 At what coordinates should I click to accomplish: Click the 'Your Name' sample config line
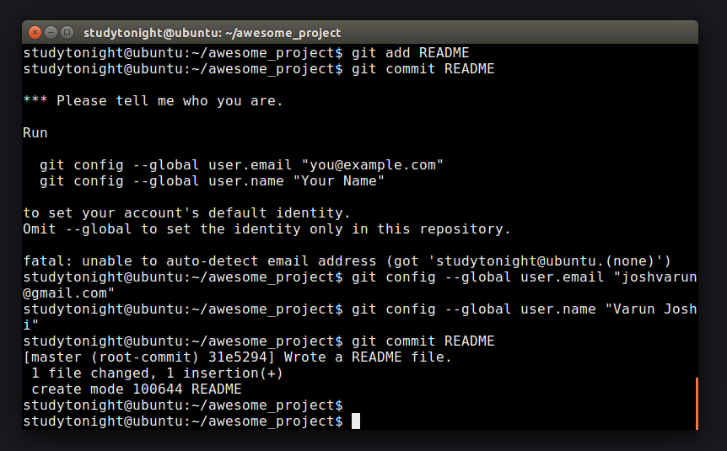click(x=212, y=181)
